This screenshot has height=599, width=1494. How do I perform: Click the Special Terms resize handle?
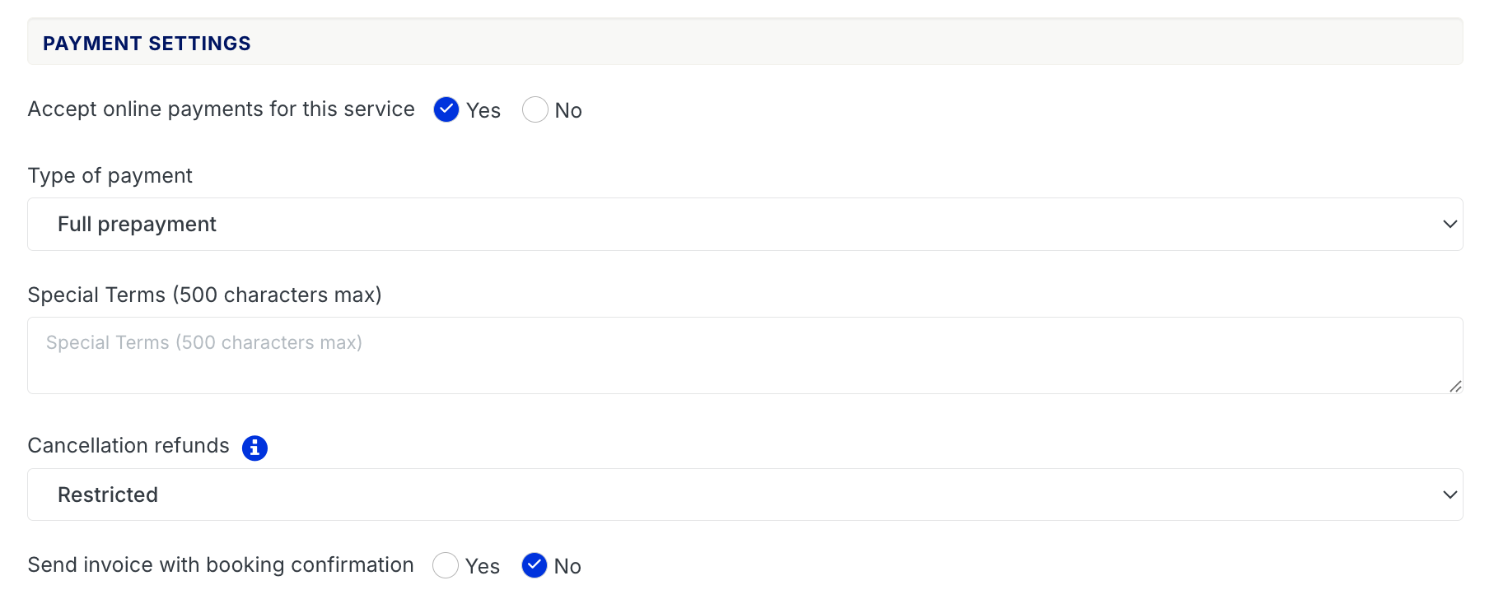click(x=1455, y=386)
